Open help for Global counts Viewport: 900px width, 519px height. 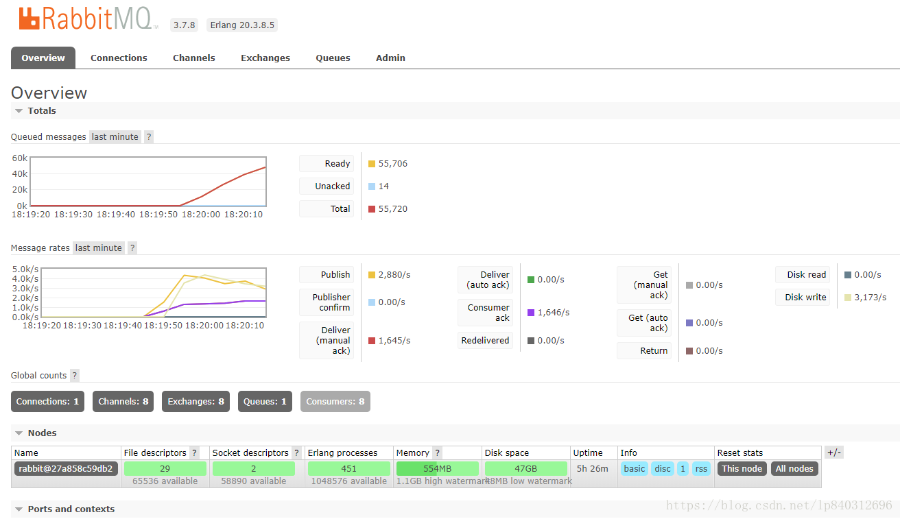[75, 375]
